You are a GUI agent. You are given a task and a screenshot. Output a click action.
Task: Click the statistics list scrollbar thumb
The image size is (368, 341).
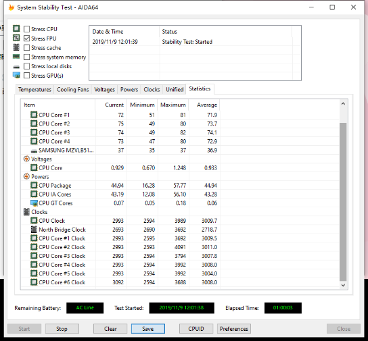coord(343,202)
